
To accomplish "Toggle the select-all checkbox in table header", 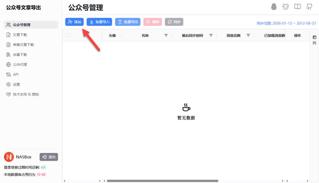I will click(69, 35).
